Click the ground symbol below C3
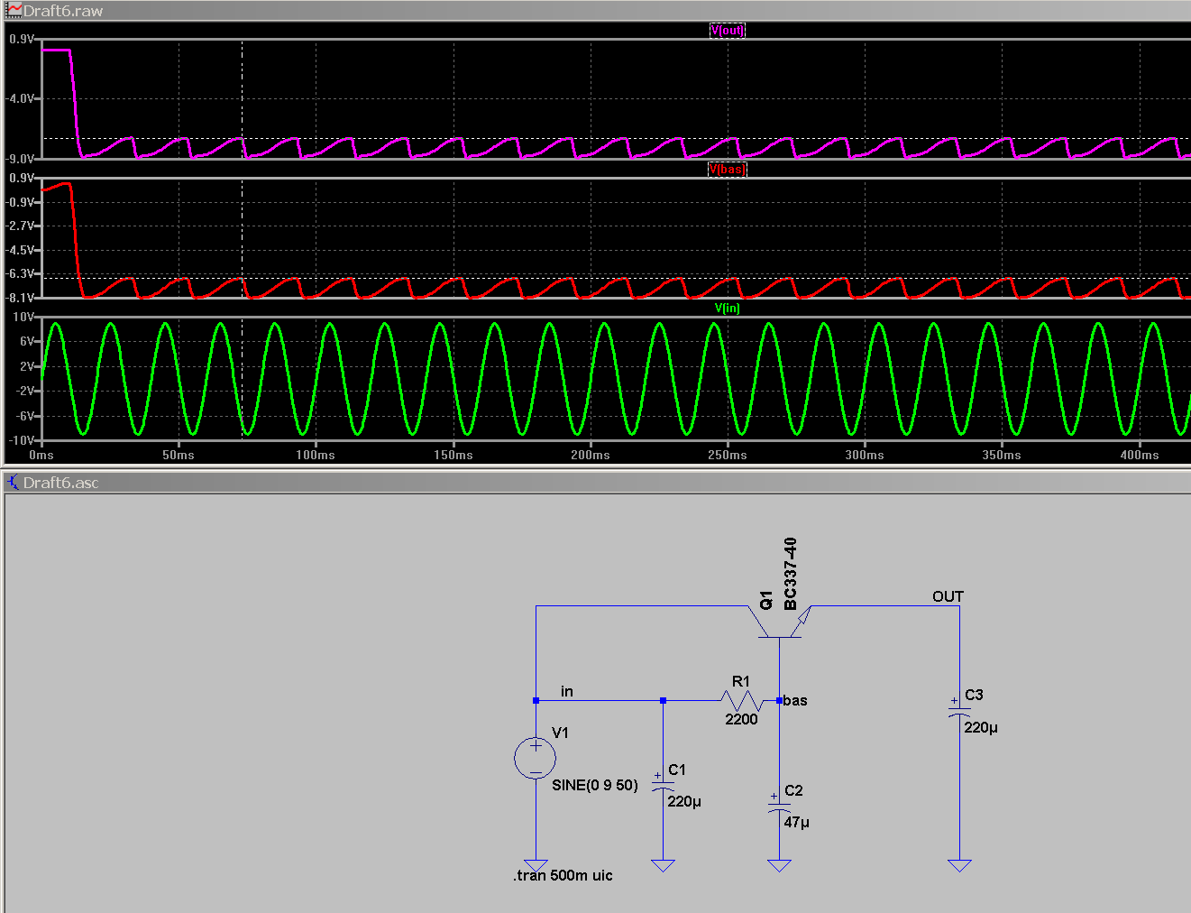The width and height of the screenshot is (1191, 913). coord(959,865)
